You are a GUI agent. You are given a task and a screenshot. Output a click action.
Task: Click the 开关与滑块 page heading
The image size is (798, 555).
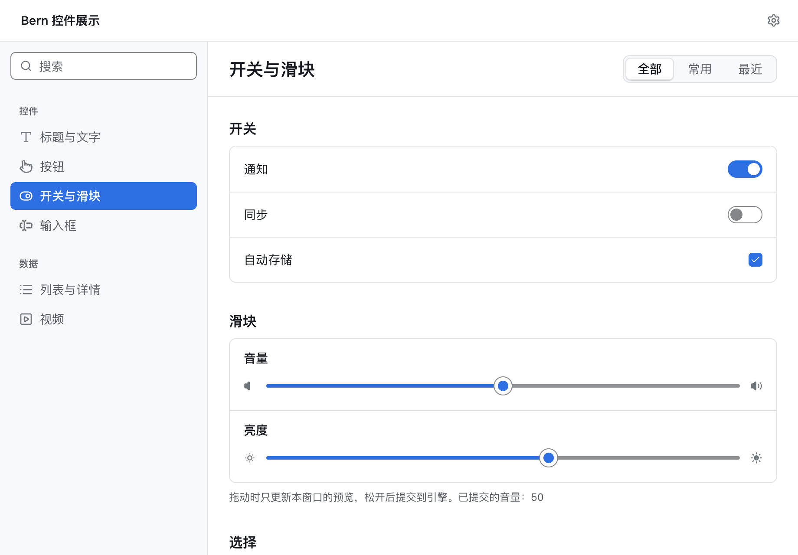[x=272, y=69]
